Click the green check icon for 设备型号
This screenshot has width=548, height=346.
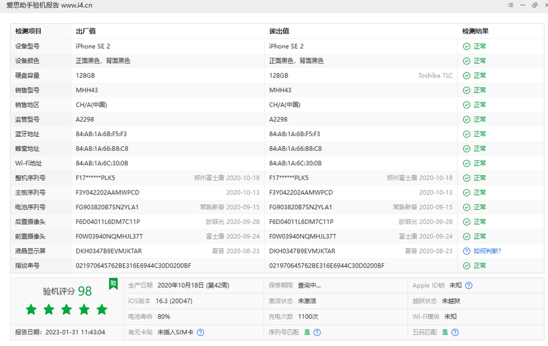pyautogui.click(x=466, y=46)
